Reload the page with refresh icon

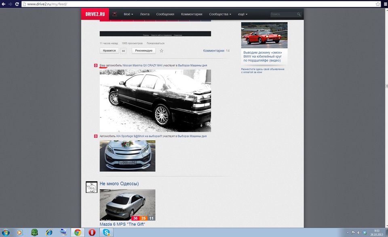[17, 4]
